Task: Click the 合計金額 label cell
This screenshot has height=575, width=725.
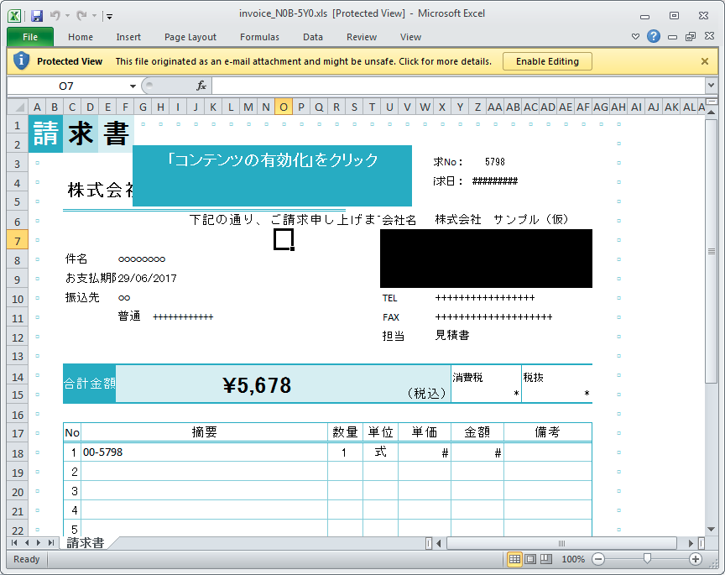Action: click(x=89, y=384)
